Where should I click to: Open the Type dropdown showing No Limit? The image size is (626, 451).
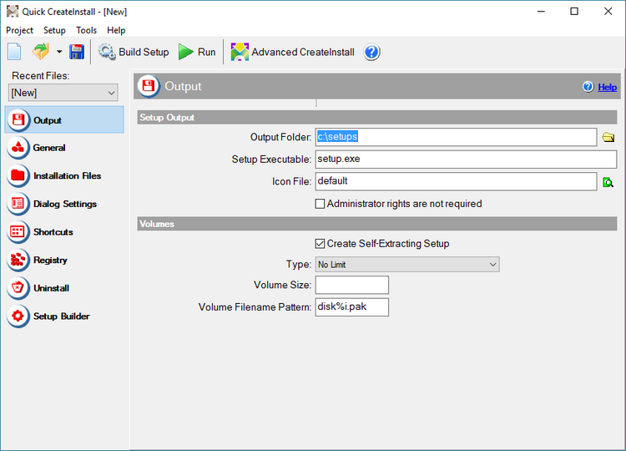[407, 265]
